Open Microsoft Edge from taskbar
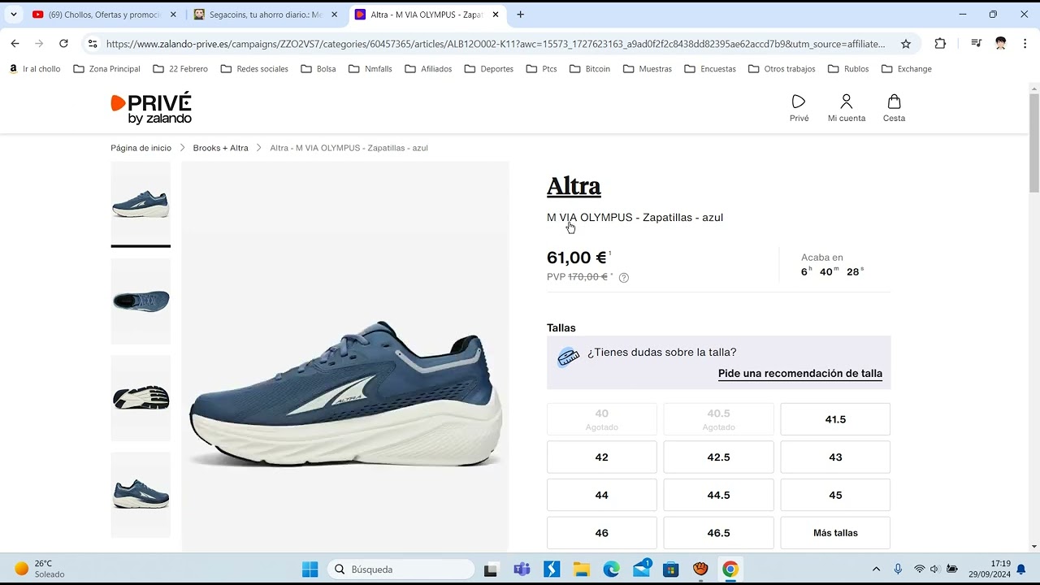Viewport: 1040px width, 585px height. click(611, 570)
